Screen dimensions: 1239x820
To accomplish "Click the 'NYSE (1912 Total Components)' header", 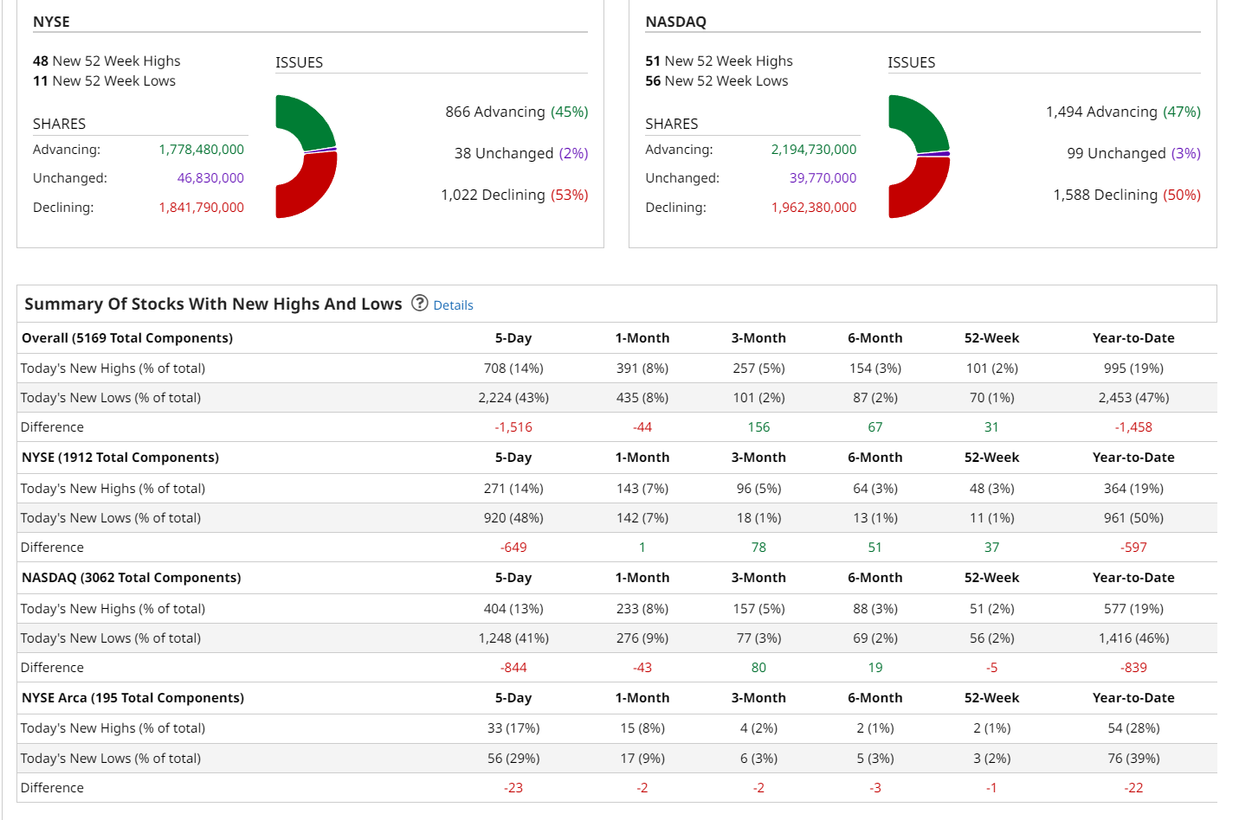I will click(x=120, y=458).
